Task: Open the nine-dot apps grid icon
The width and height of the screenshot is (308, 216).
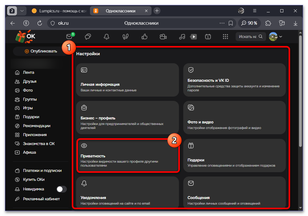Action: coord(225,37)
